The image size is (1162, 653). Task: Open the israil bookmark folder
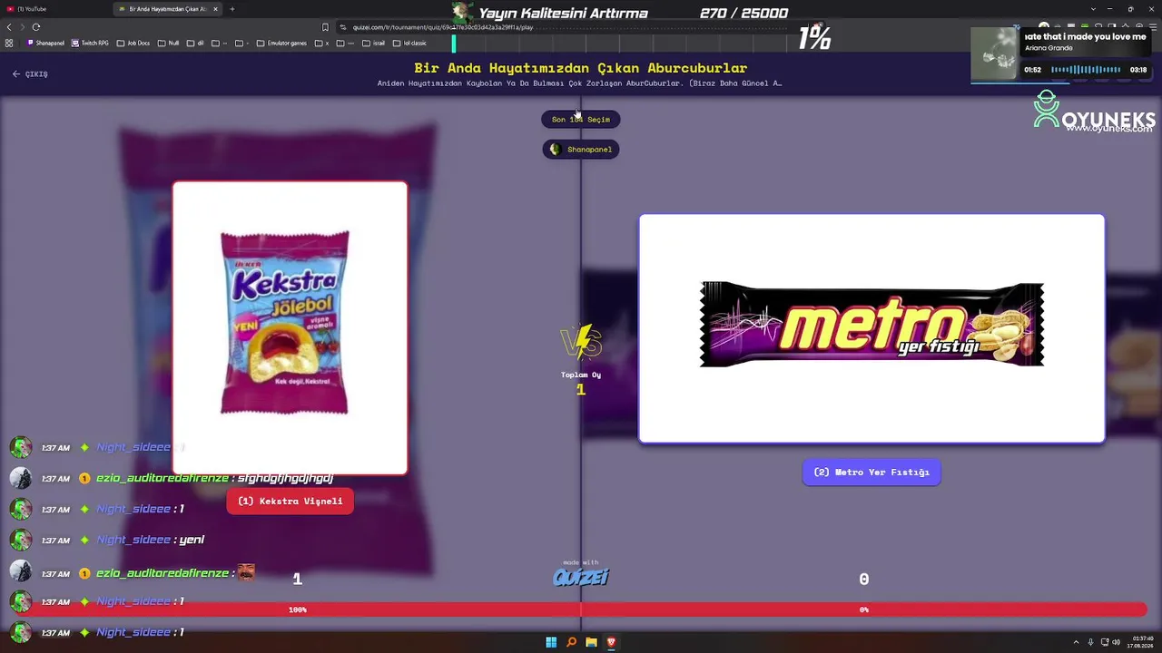click(374, 43)
